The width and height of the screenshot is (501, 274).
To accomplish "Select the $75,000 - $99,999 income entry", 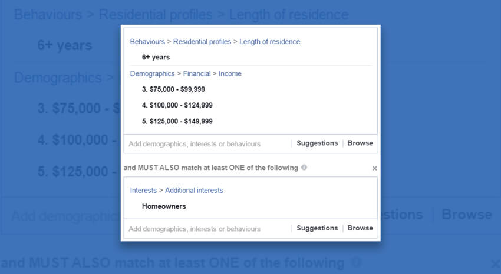I will pyautogui.click(x=173, y=89).
